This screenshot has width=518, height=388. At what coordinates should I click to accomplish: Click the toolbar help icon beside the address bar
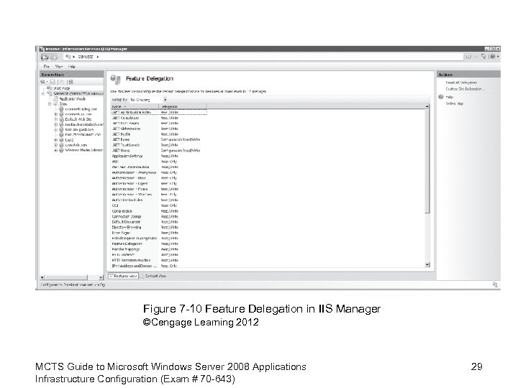(492, 57)
